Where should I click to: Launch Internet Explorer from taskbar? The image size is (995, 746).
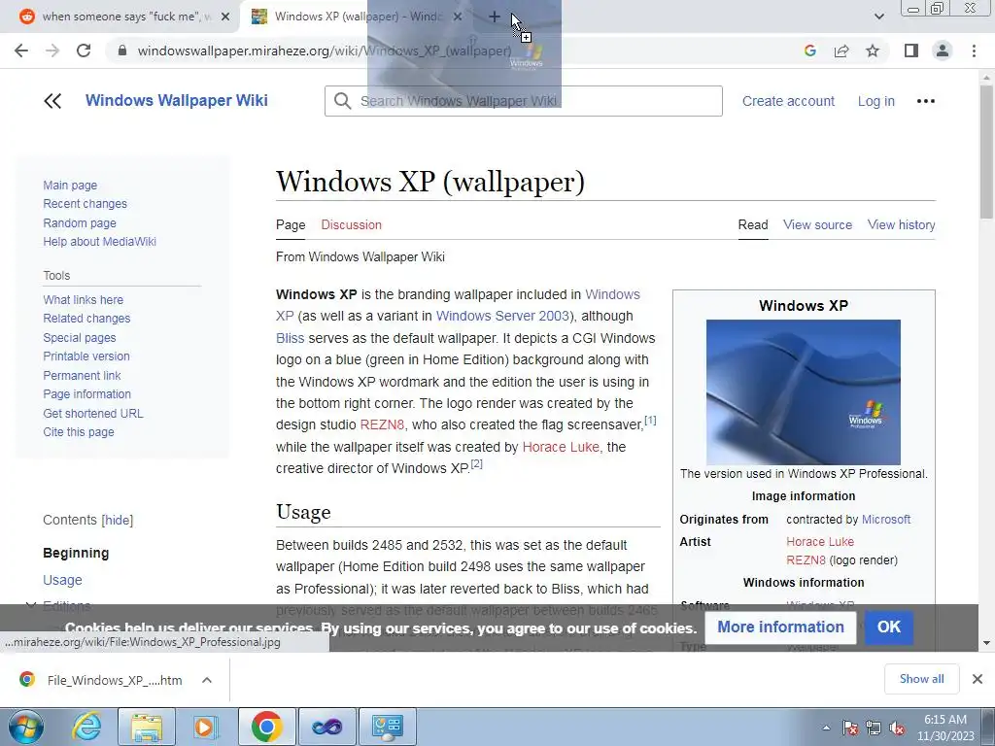(86, 727)
